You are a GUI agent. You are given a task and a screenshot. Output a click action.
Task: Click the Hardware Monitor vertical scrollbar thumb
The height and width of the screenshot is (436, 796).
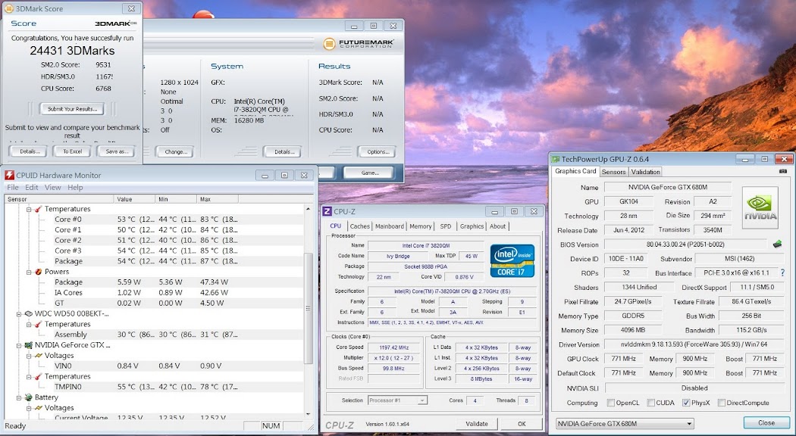[308, 308]
